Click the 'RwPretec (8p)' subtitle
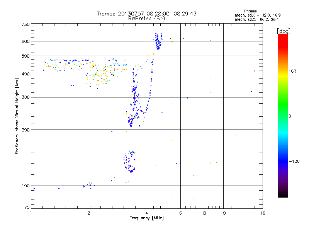Screen dimensions: 309x232 146,19
